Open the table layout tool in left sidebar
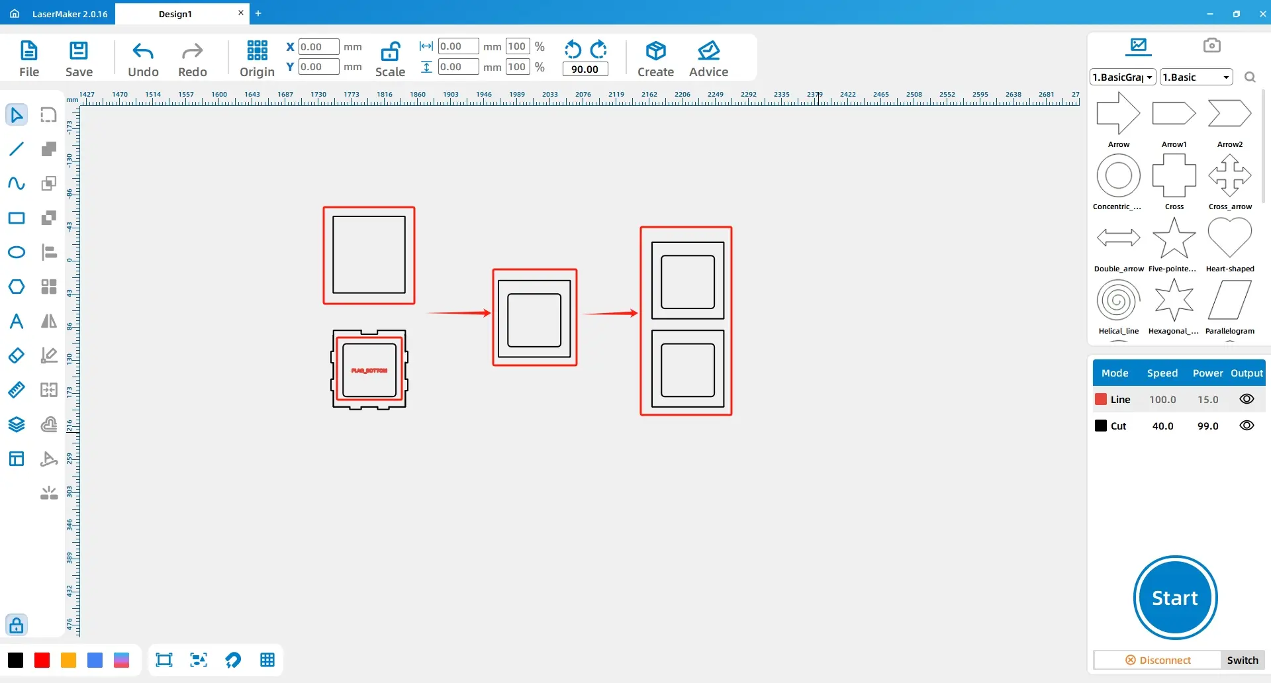 click(17, 459)
